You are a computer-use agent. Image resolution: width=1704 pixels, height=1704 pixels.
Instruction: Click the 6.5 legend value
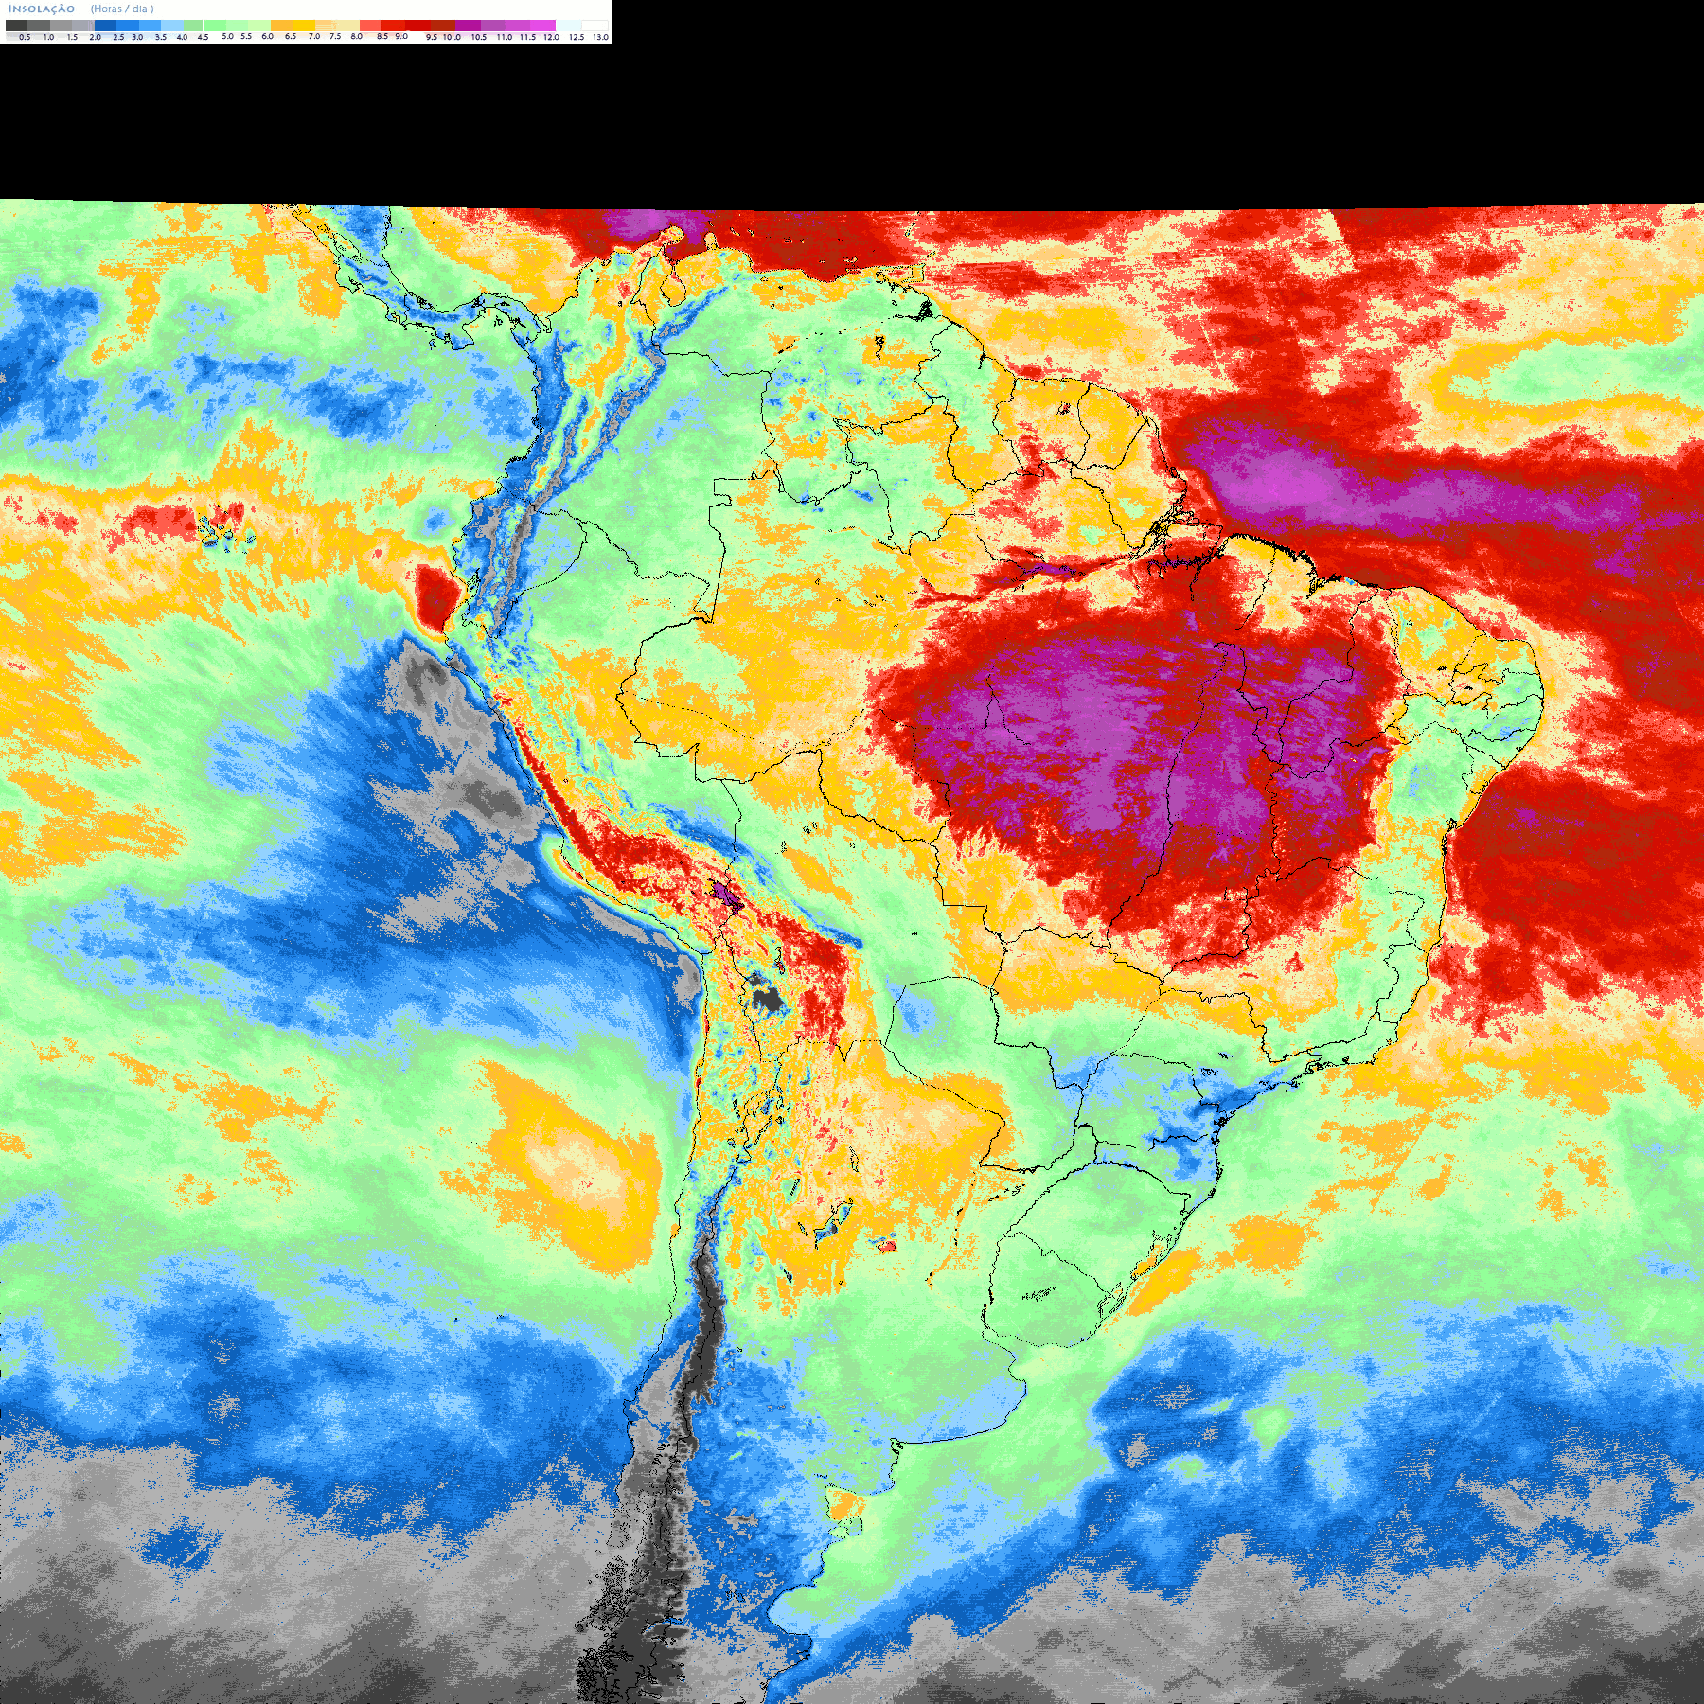(291, 36)
